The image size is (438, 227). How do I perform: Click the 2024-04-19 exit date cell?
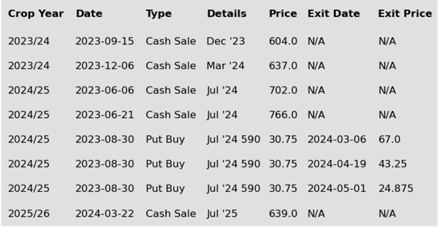tap(337, 164)
